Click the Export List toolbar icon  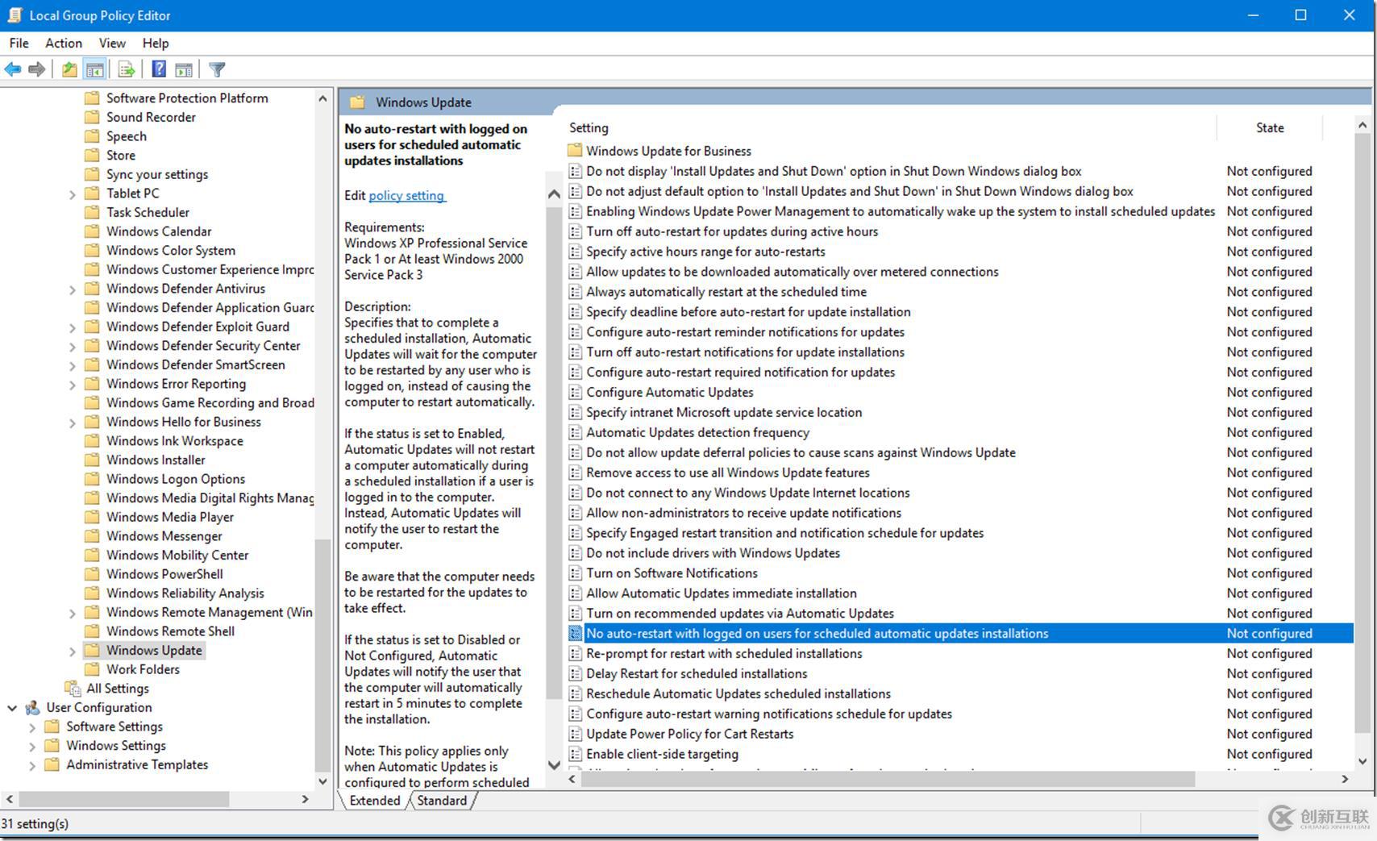(x=127, y=69)
